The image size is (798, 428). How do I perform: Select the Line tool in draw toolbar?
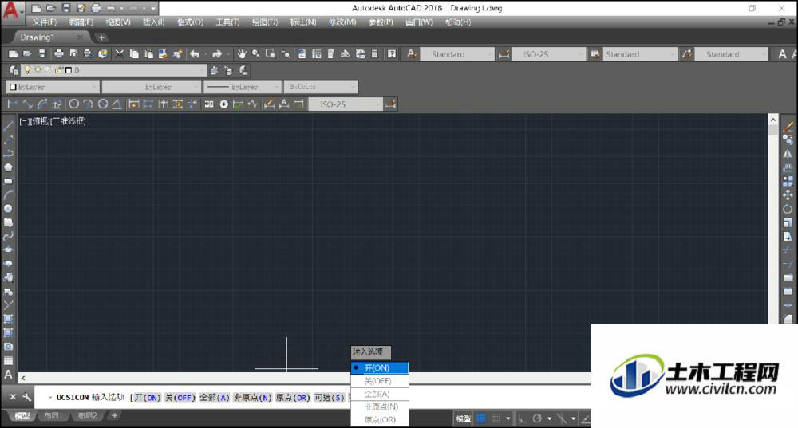[8, 126]
